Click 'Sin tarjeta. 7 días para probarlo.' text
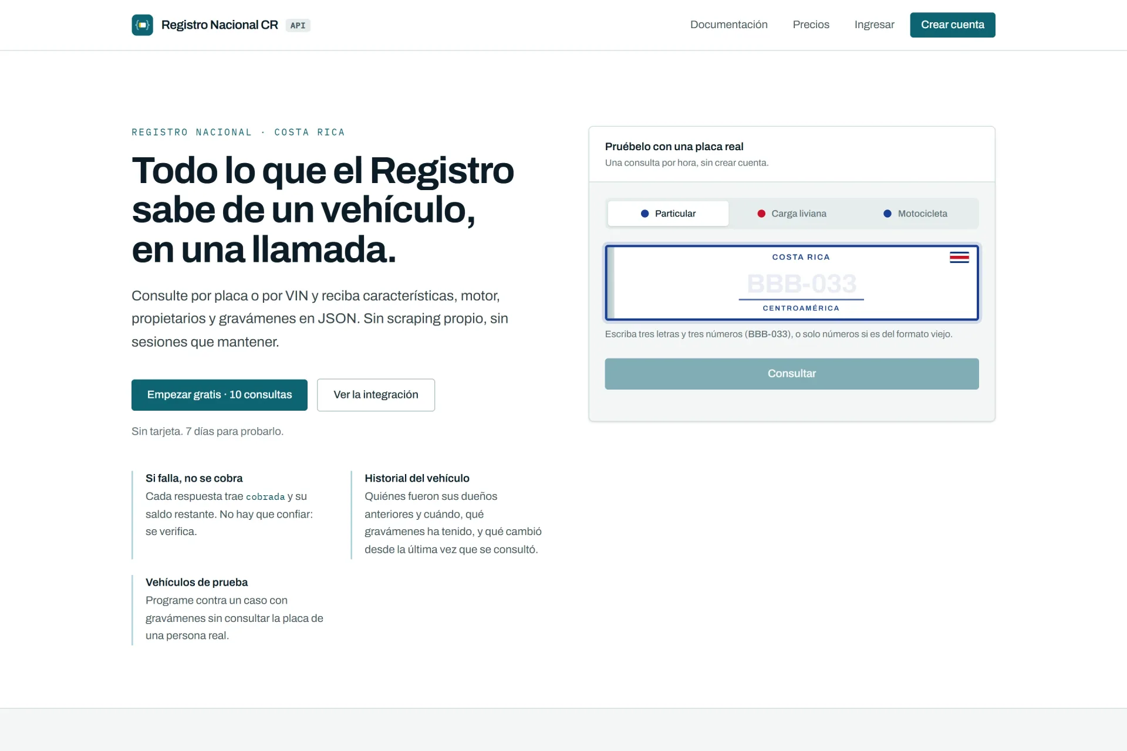1127x751 pixels. [x=207, y=431]
